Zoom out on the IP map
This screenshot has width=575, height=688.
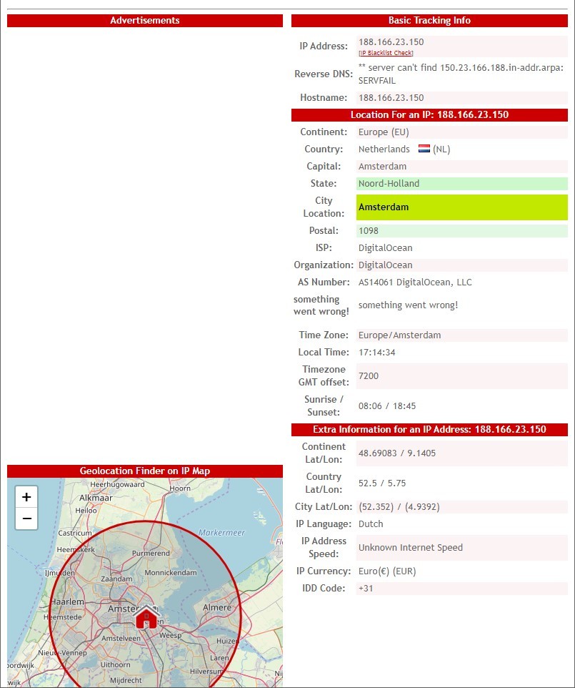pos(26,519)
